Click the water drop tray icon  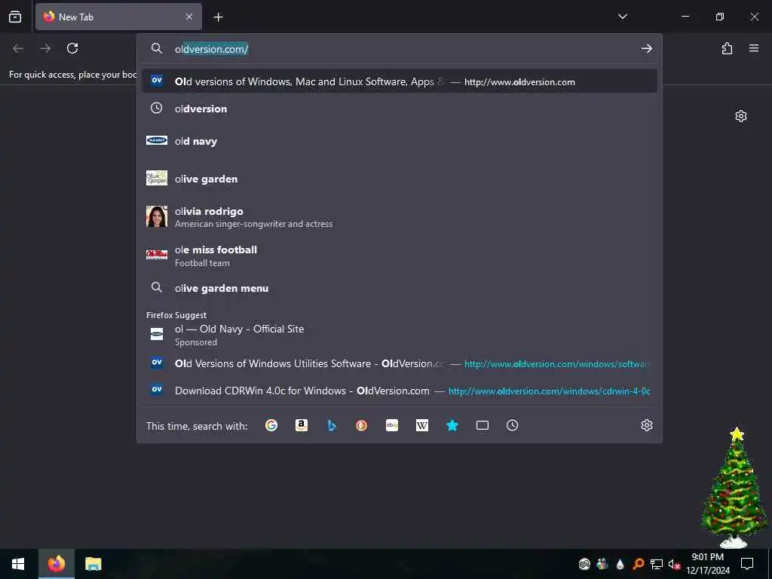click(620, 564)
